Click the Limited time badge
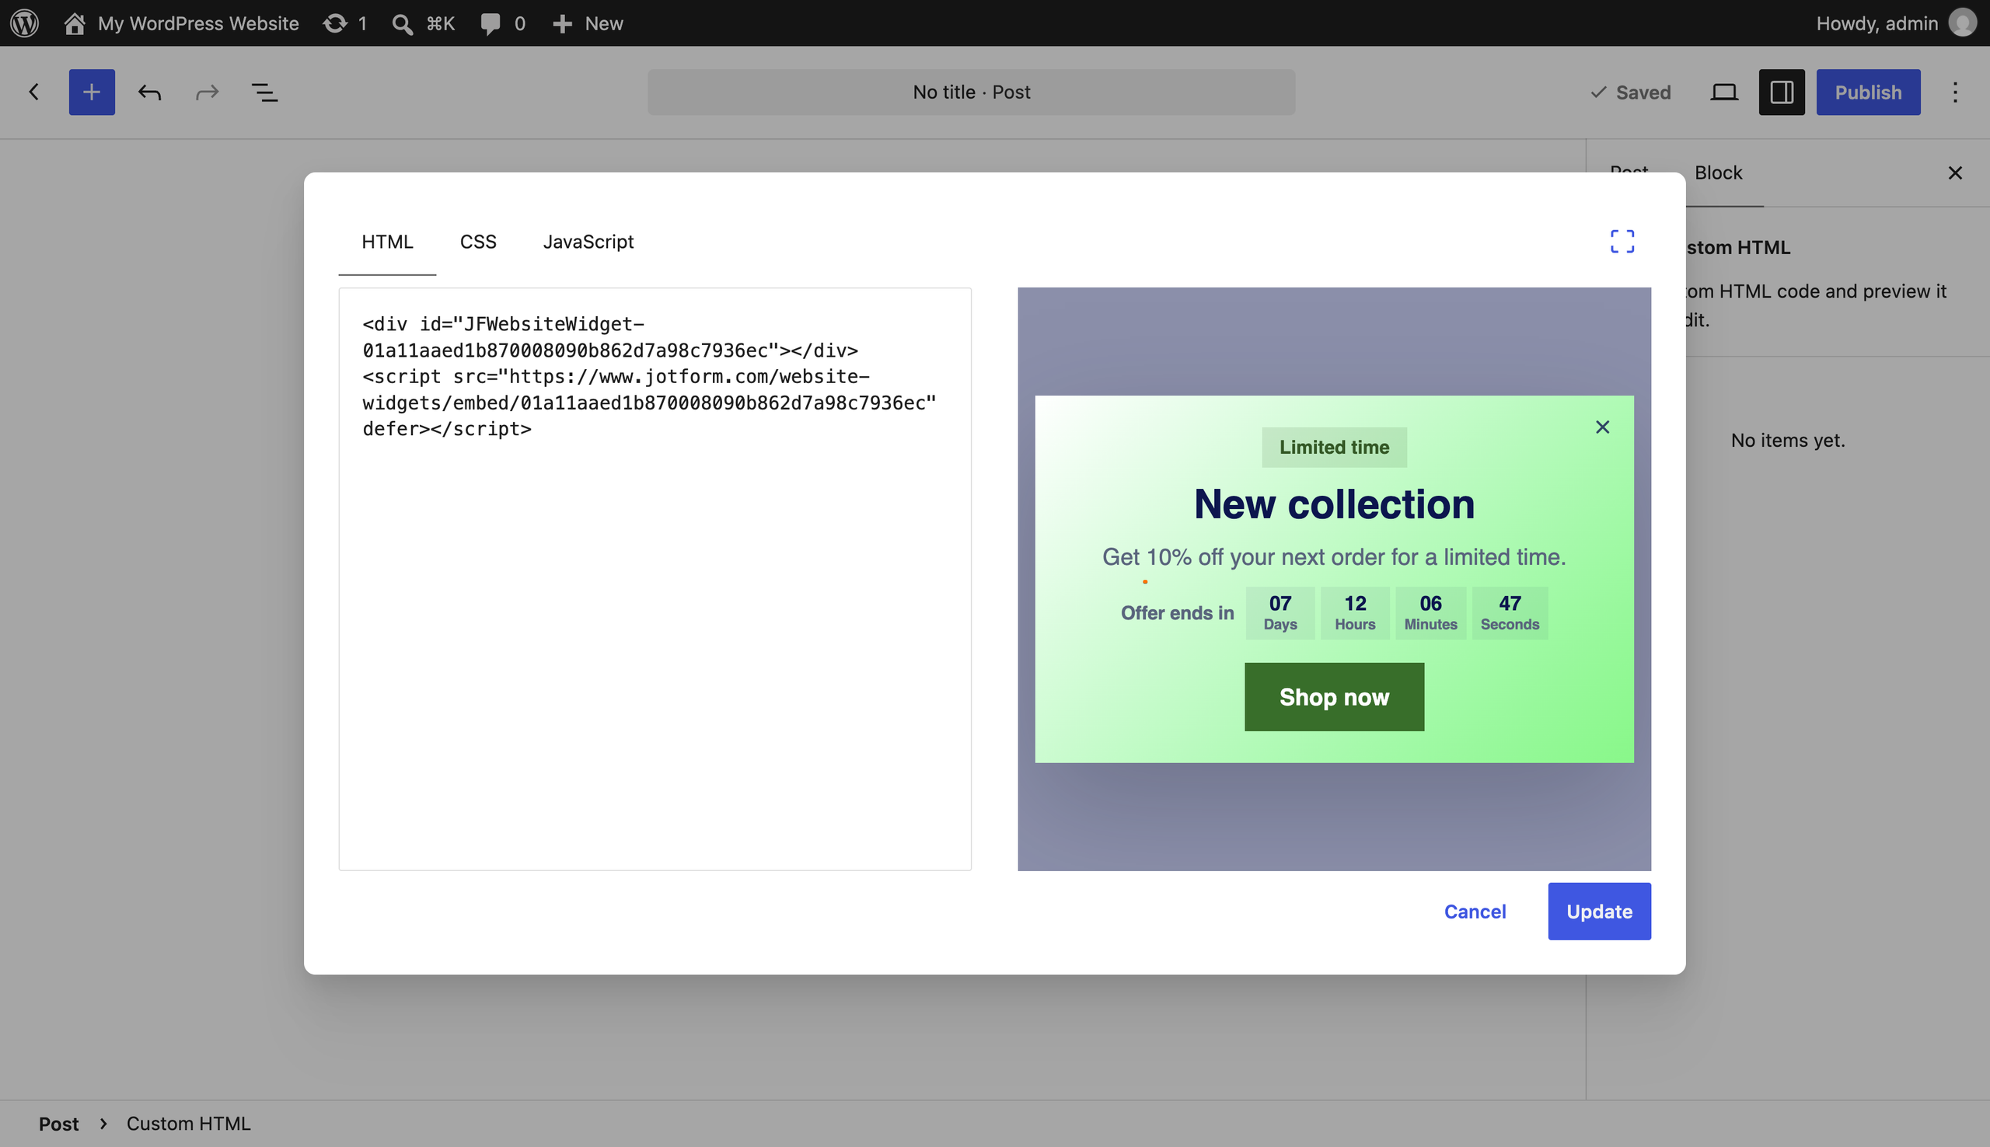The height and width of the screenshot is (1147, 1990). coord(1334,448)
